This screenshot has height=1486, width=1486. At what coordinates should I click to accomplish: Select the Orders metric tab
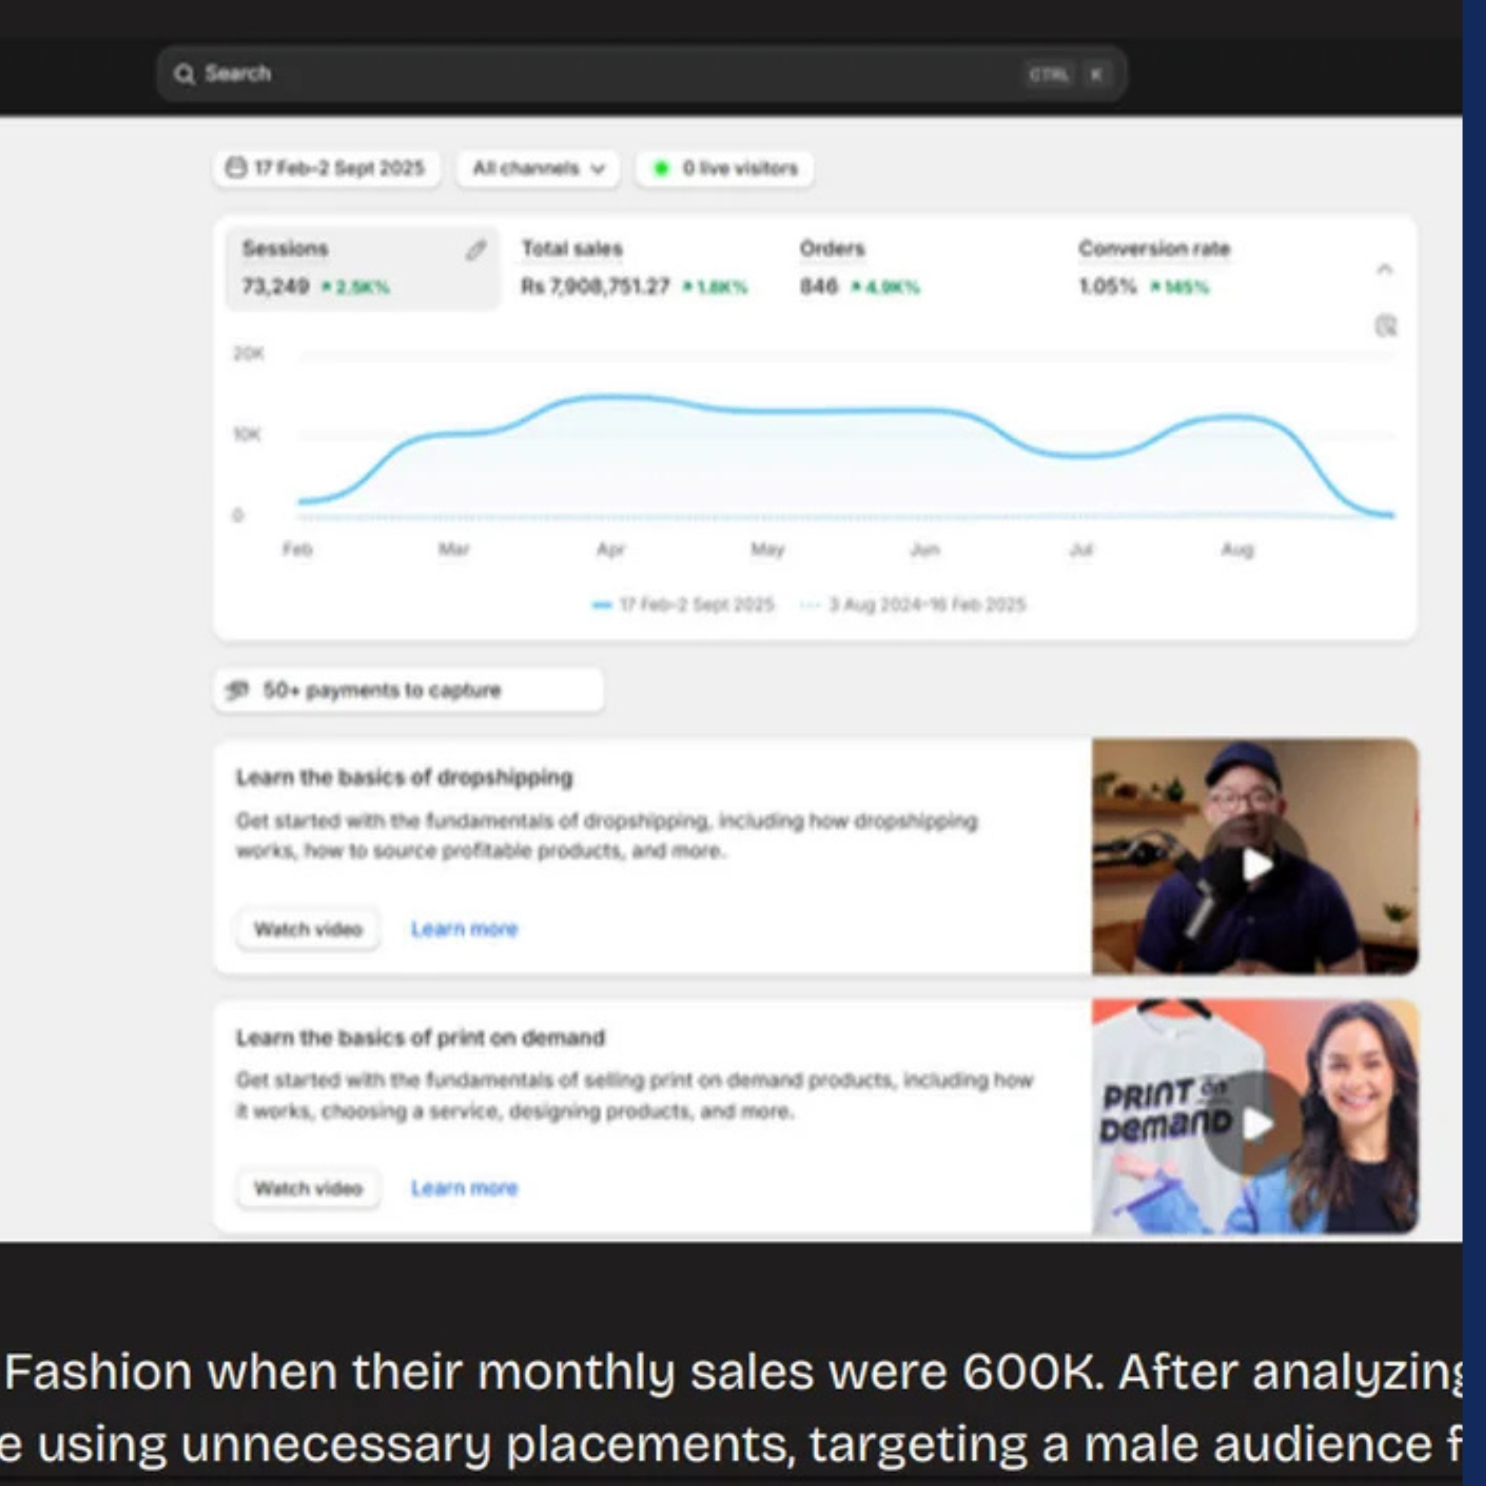(860, 268)
